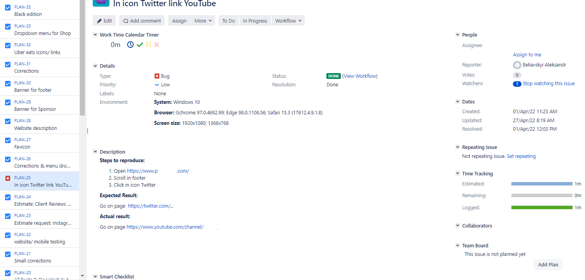This screenshot has height=280, width=585.
Task: Open the More dropdown menu
Action: tap(203, 21)
